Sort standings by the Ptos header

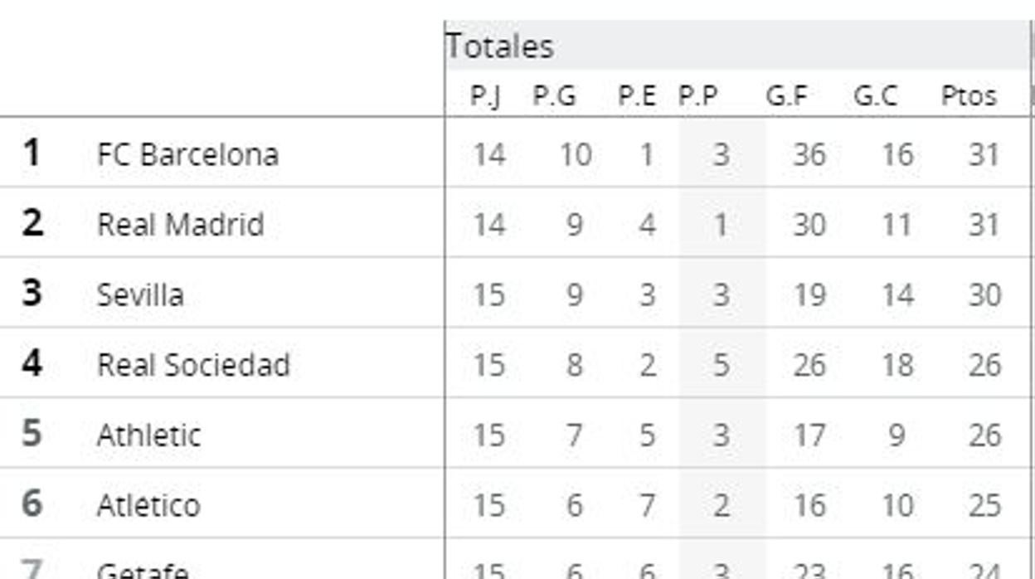[x=968, y=96]
